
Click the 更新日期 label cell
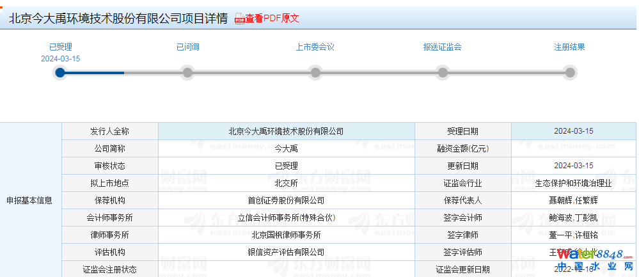point(463,166)
